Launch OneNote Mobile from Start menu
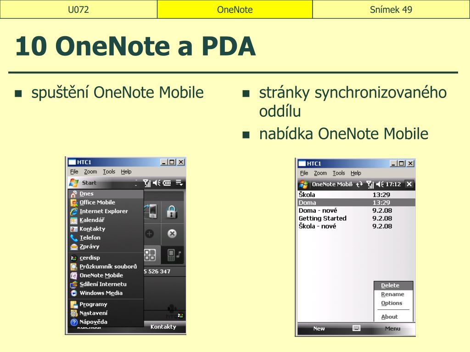This screenshot has height=352, width=470. 106,275
